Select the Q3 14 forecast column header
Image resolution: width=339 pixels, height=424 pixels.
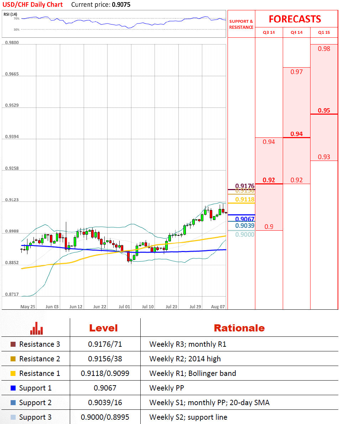coord(269,32)
